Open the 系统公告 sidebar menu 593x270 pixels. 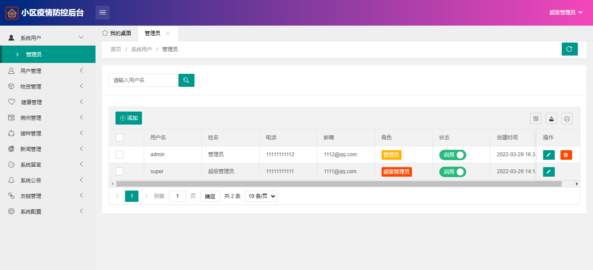[x=48, y=180]
